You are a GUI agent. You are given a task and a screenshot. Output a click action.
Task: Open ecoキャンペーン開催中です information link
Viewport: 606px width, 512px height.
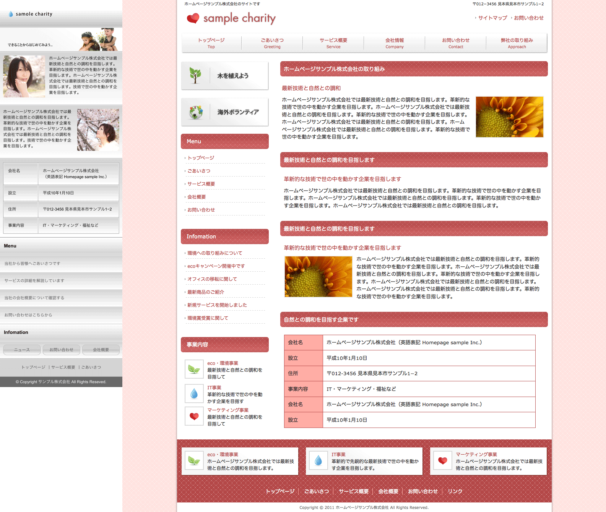click(216, 266)
